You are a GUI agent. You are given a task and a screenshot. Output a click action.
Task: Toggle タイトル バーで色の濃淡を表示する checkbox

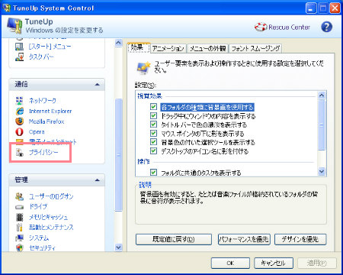(x=153, y=125)
